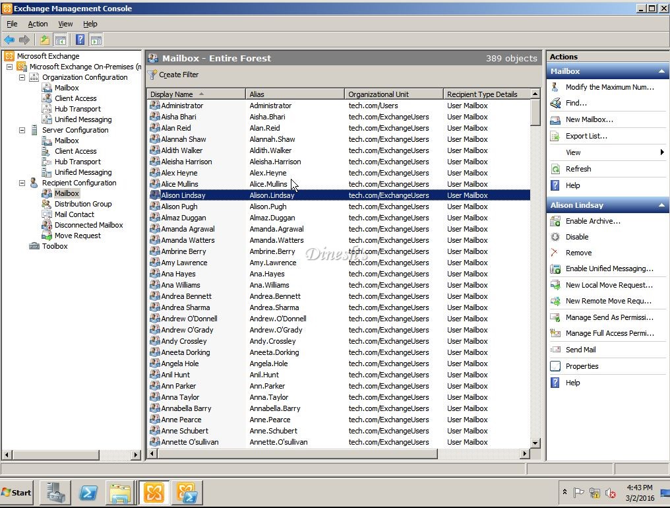Select the Amanda Agrawal mailbox row
This screenshot has width=670, height=508.
pos(339,229)
